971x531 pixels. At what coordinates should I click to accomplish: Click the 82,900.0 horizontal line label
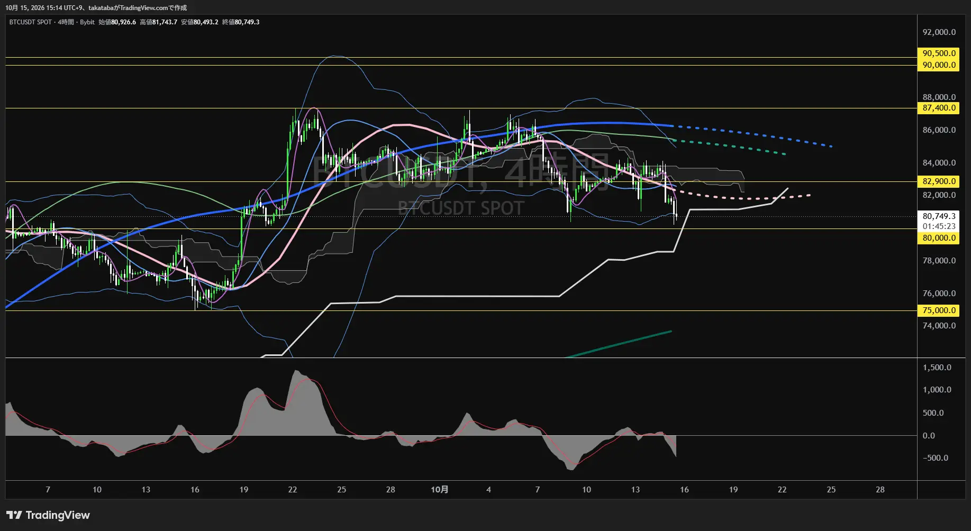(939, 181)
